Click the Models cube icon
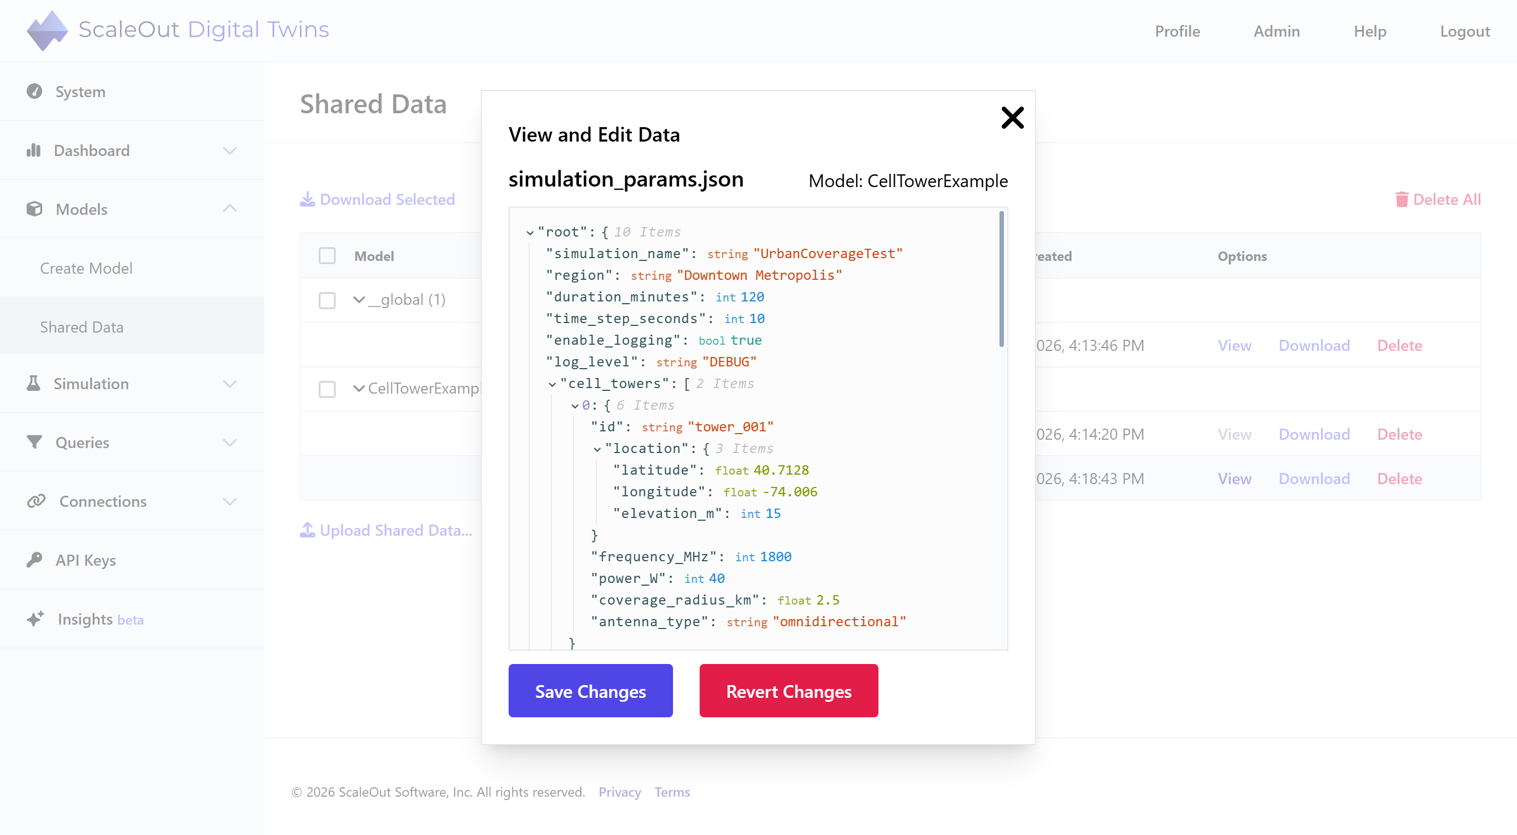The height and width of the screenshot is (835, 1517). [x=34, y=209]
